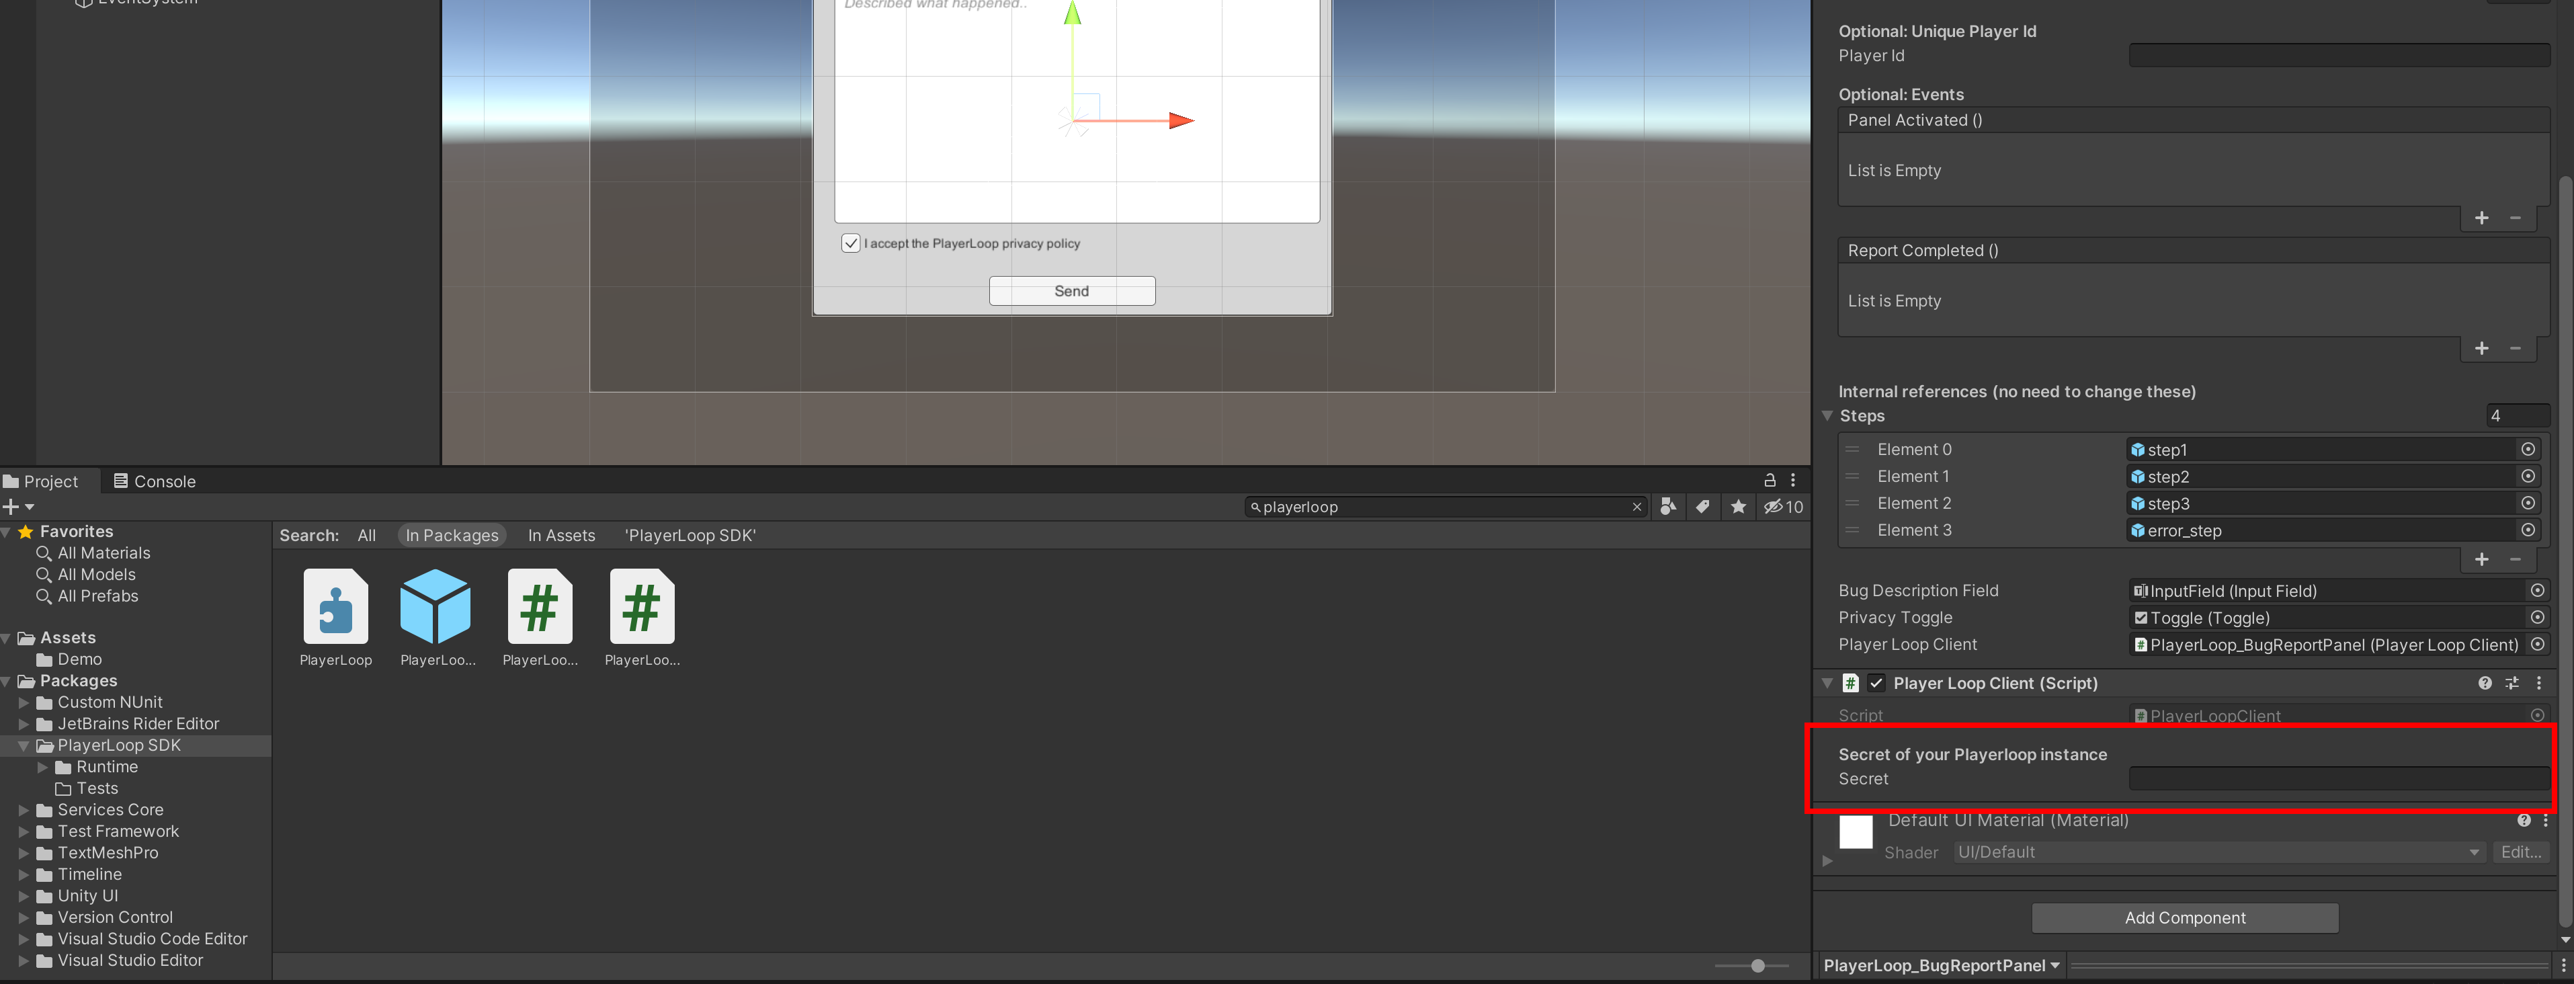Image resolution: width=2574 pixels, height=984 pixels.
Task: Save search with the star icon
Action: tap(1739, 507)
